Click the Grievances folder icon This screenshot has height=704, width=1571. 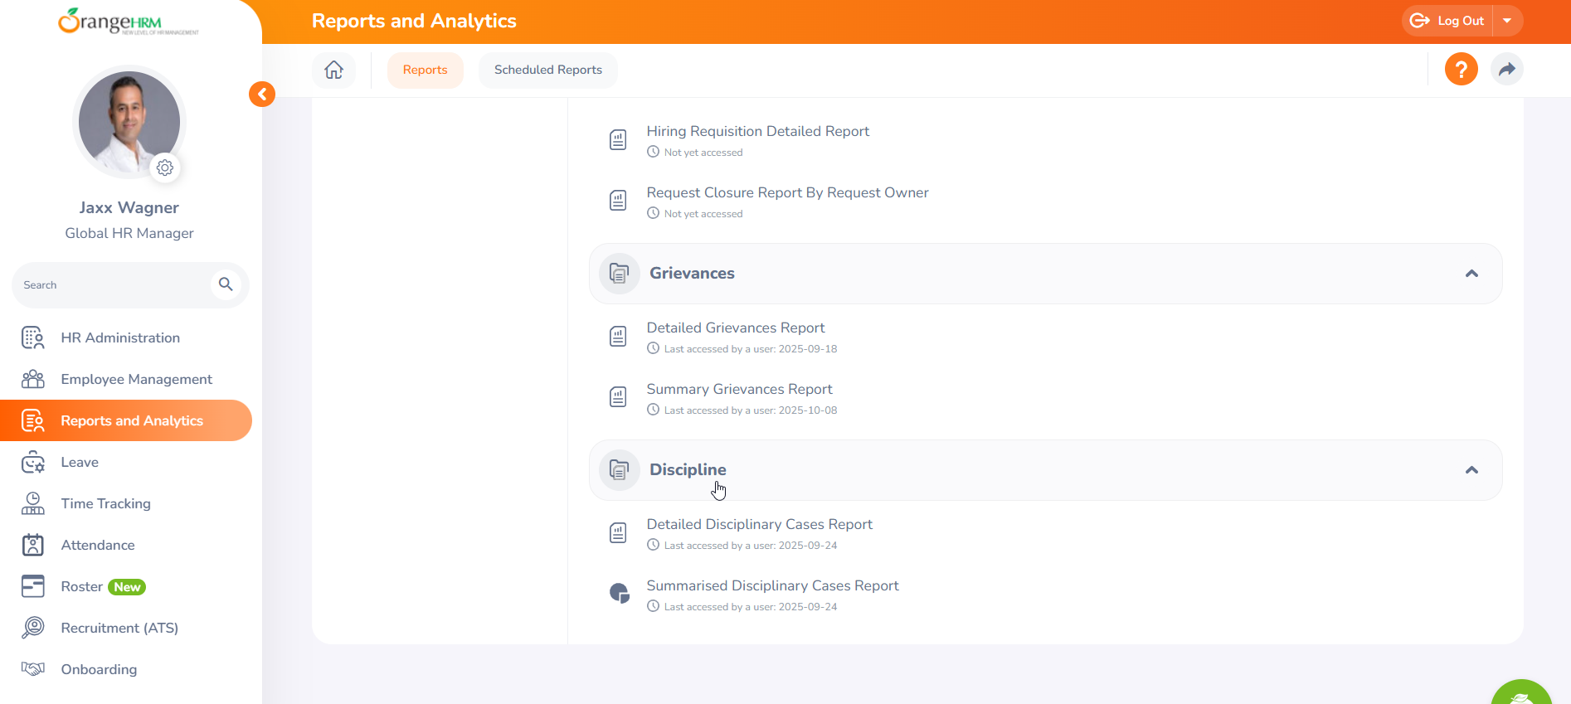point(619,274)
